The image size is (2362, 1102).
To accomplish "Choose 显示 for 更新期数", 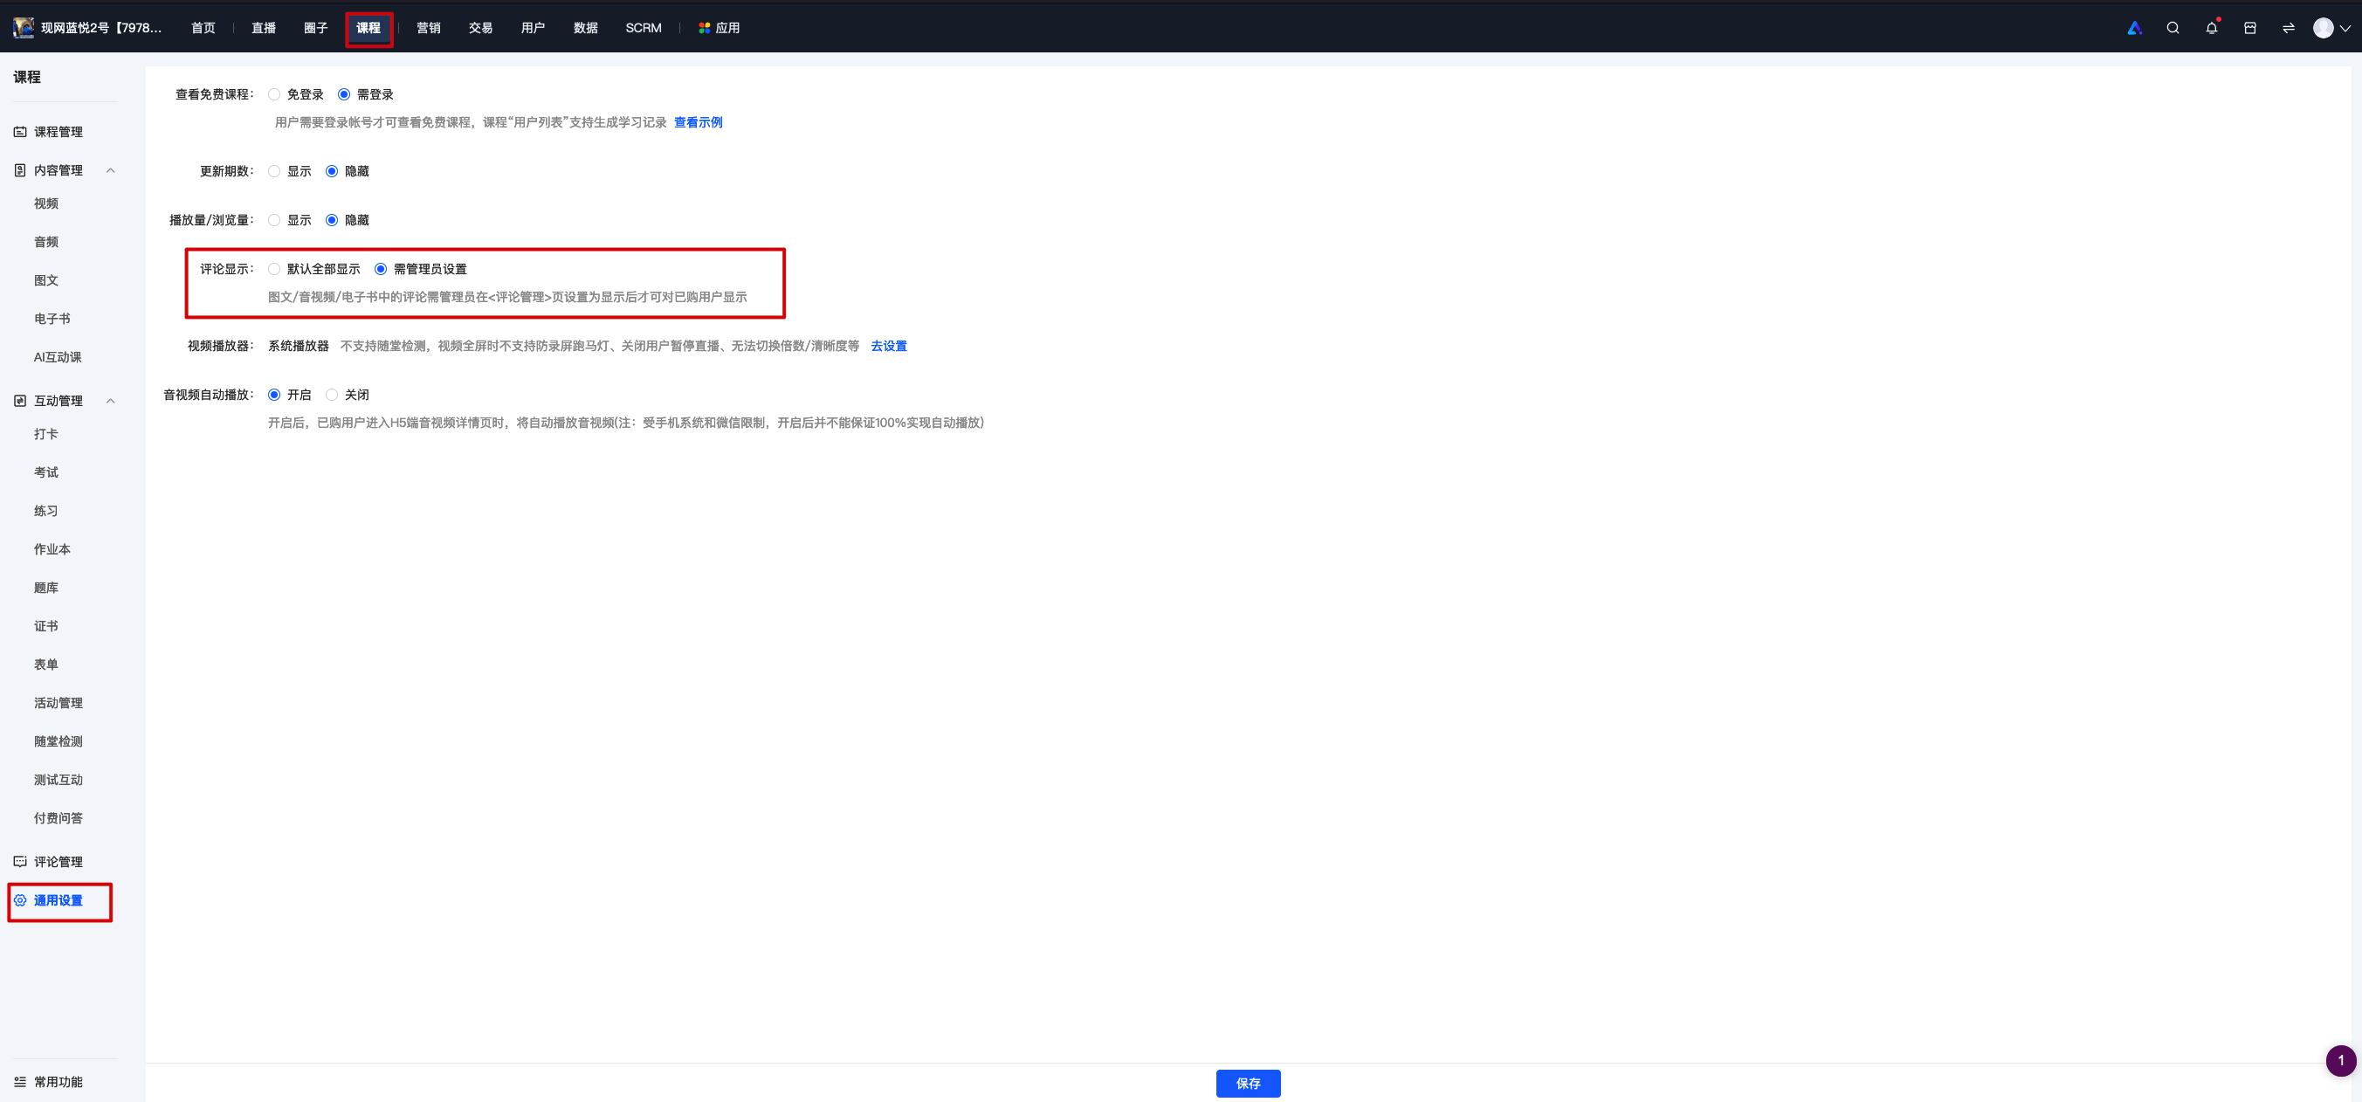I will (274, 171).
